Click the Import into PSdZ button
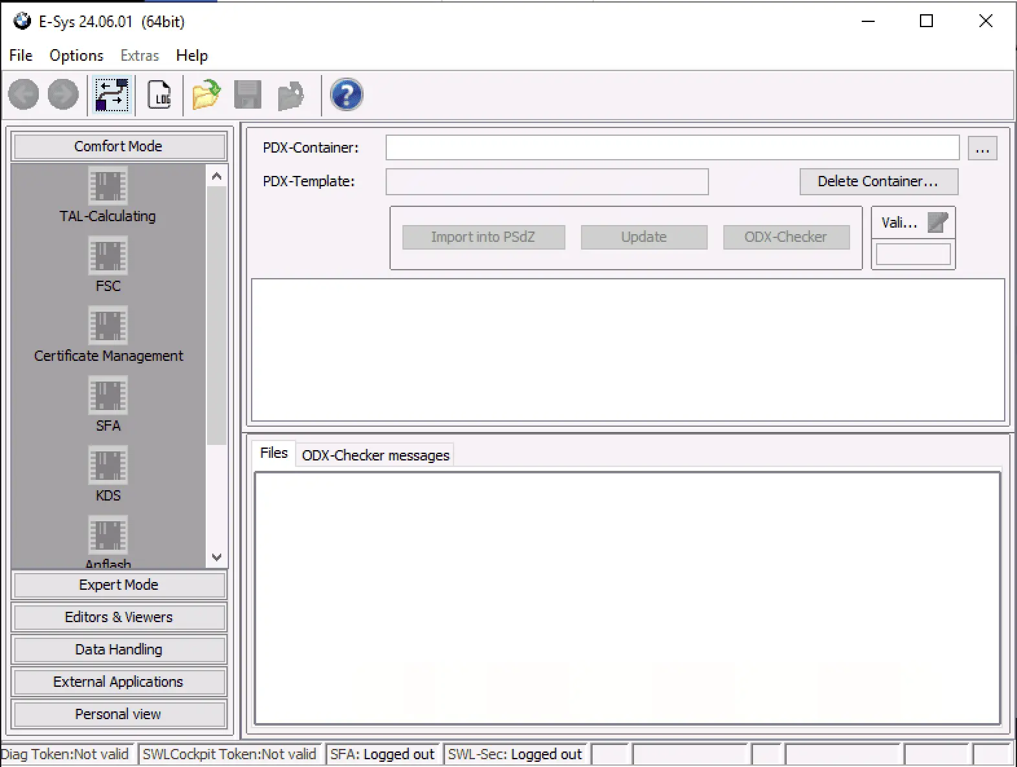The image size is (1017, 767). click(x=483, y=237)
